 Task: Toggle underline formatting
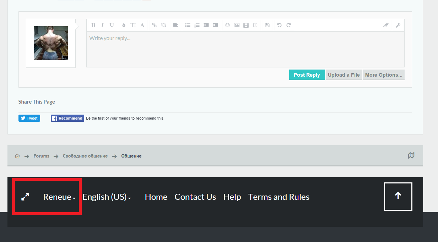pyautogui.click(x=112, y=25)
